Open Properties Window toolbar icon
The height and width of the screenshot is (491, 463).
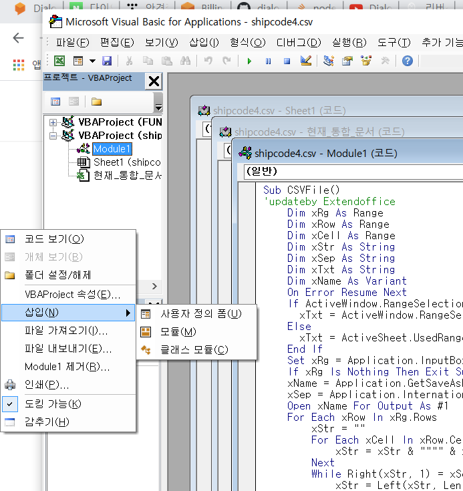tap(347, 61)
